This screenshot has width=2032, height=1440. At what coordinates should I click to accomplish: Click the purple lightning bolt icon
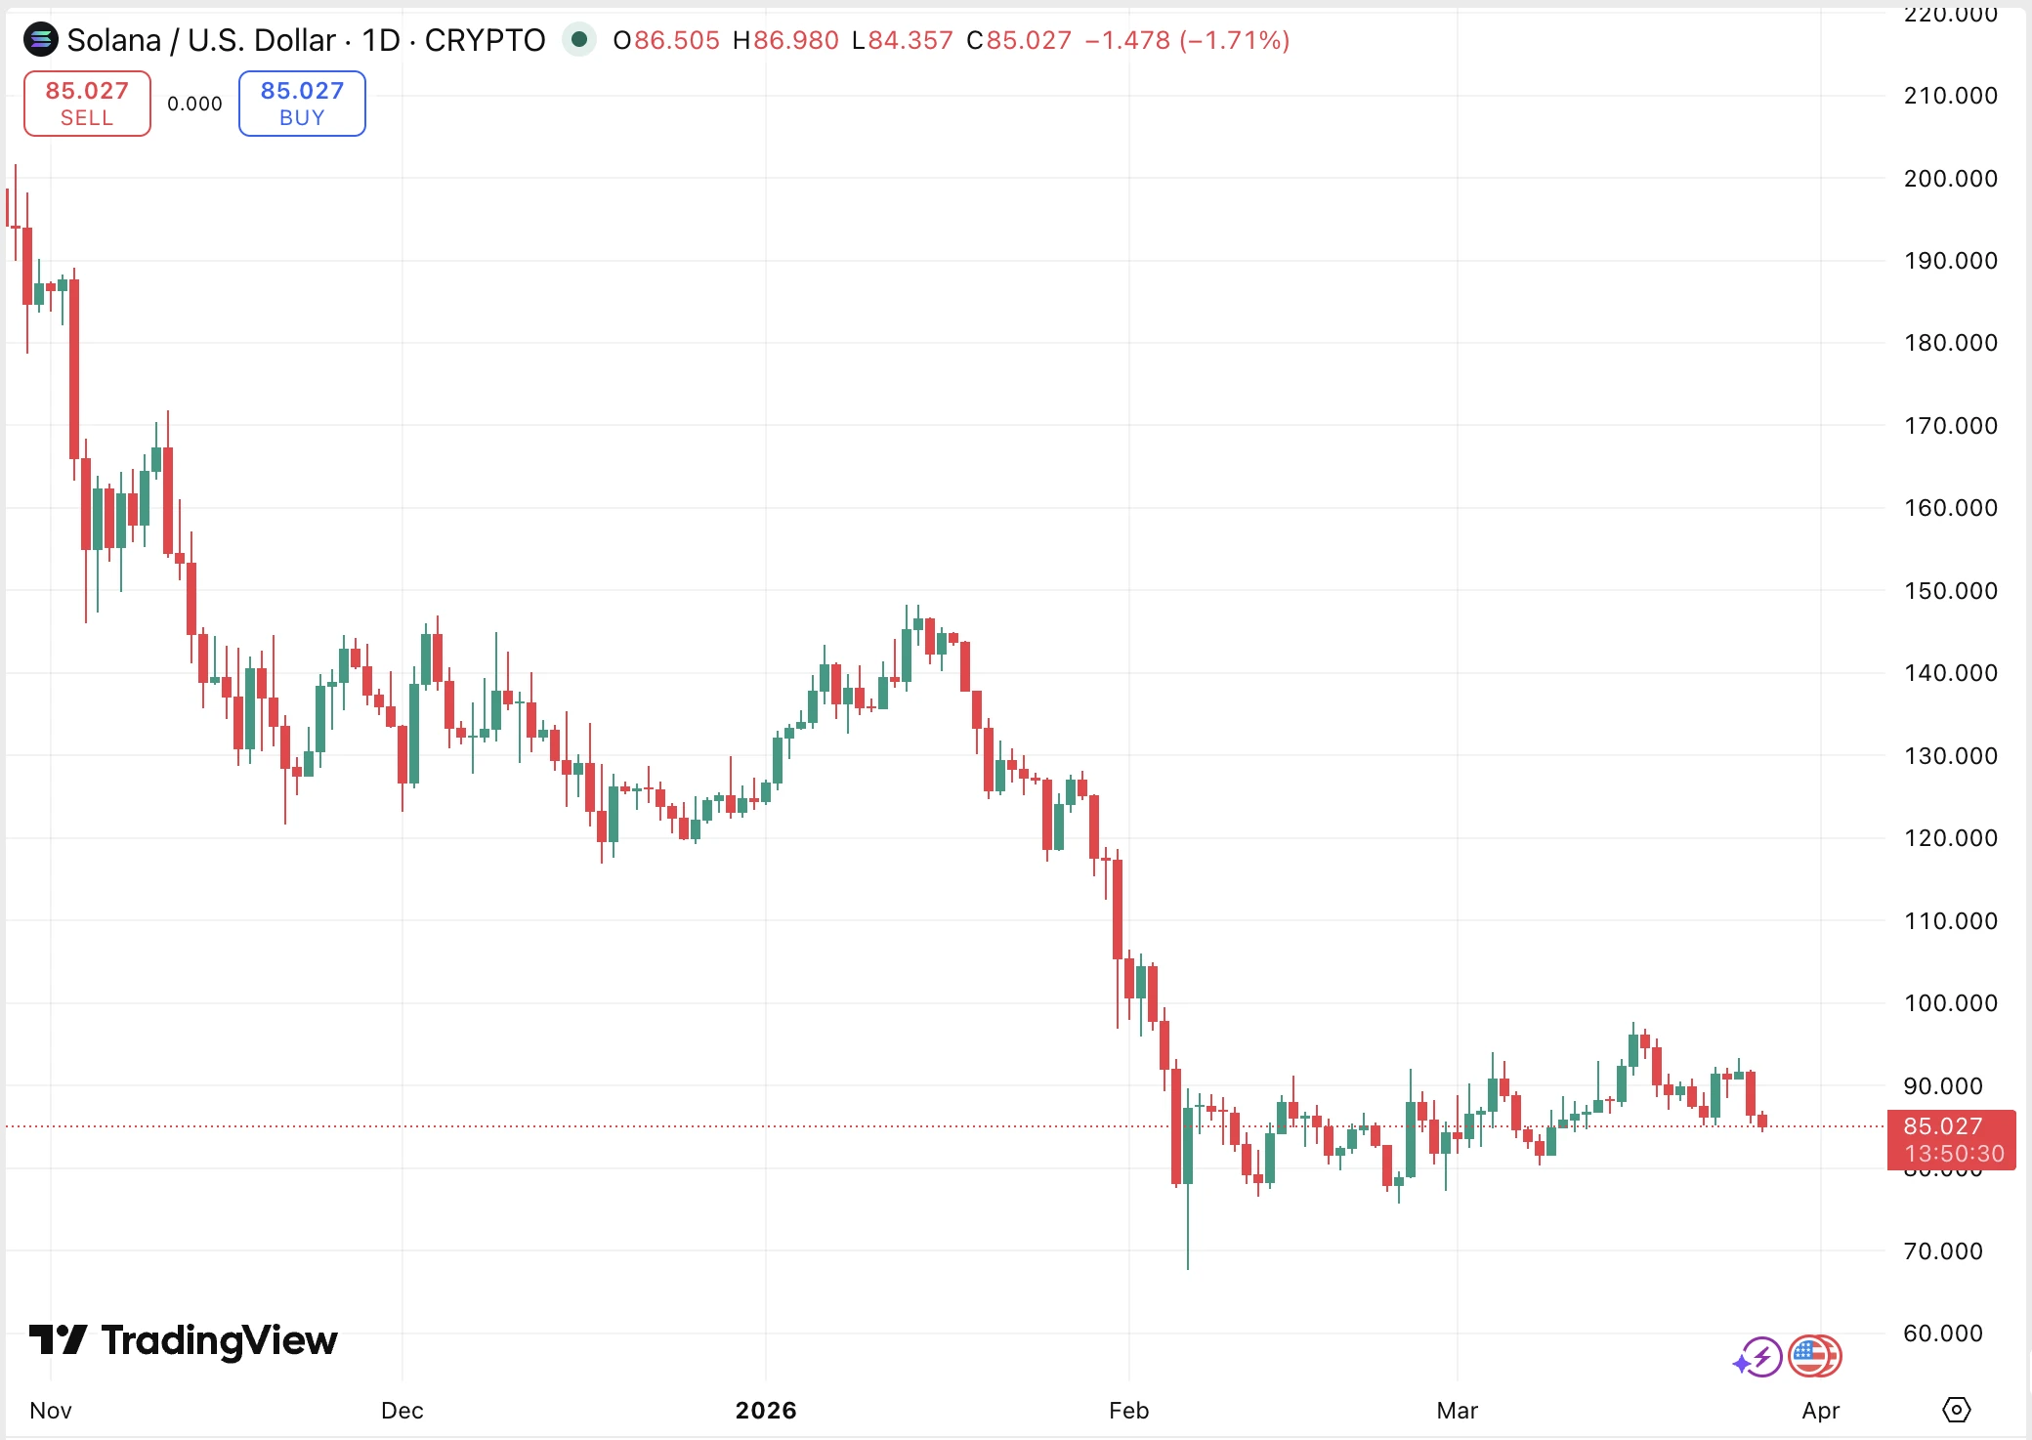[x=1760, y=1357]
